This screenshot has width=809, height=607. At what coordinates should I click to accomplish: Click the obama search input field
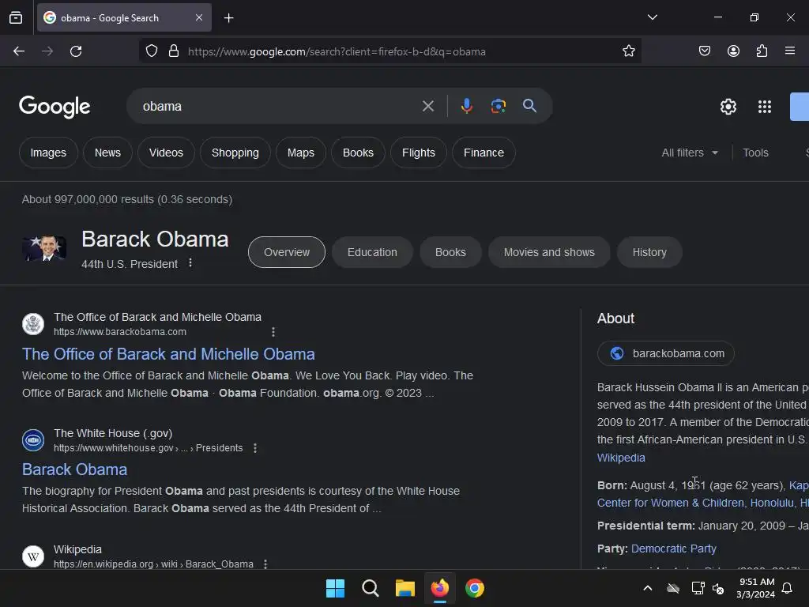click(279, 107)
